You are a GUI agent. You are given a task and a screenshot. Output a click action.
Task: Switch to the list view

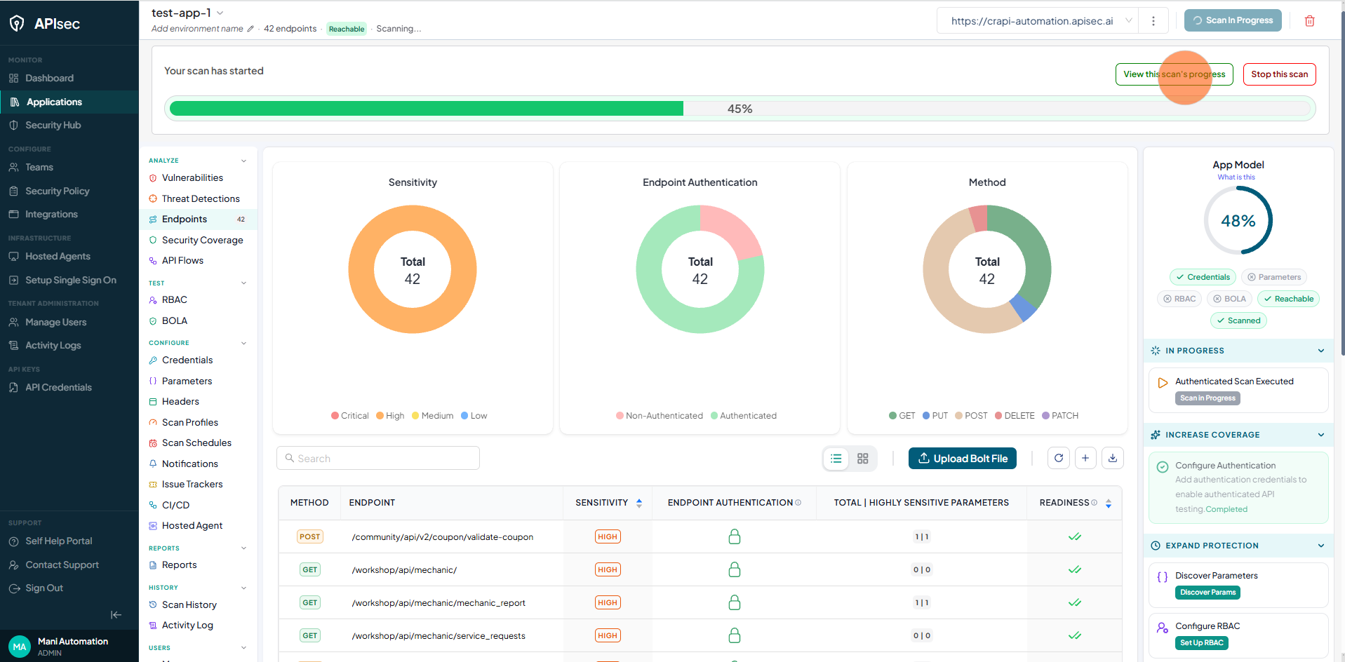click(x=836, y=459)
